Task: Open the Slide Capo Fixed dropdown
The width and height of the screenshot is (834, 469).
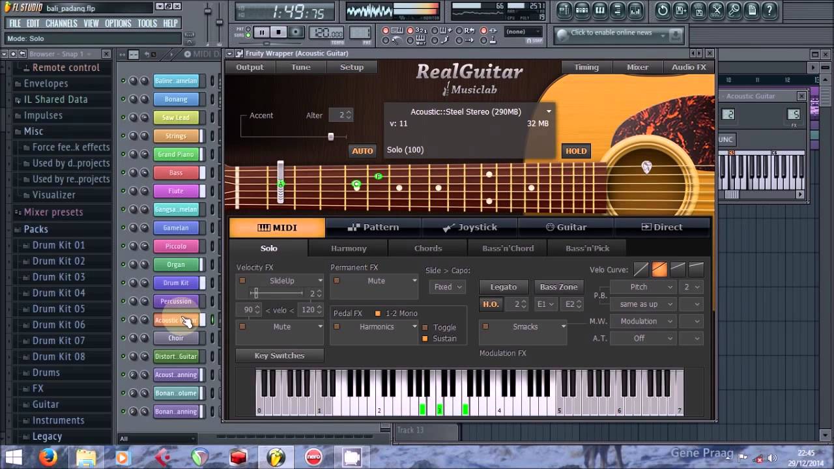Action: (448, 287)
